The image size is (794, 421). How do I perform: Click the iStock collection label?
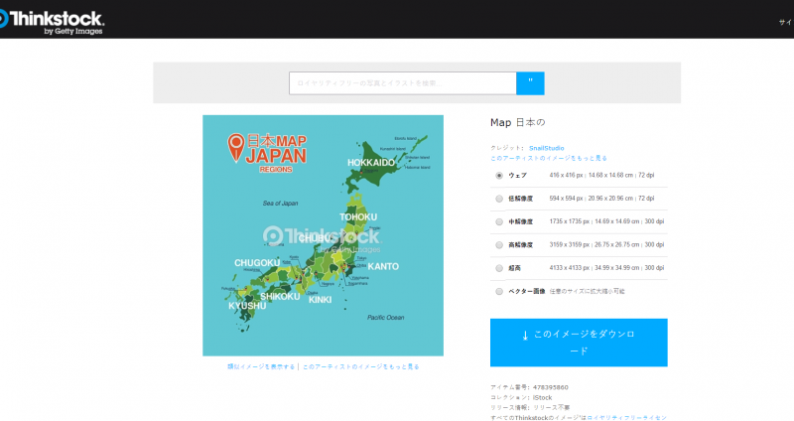click(x=542, y=397)
